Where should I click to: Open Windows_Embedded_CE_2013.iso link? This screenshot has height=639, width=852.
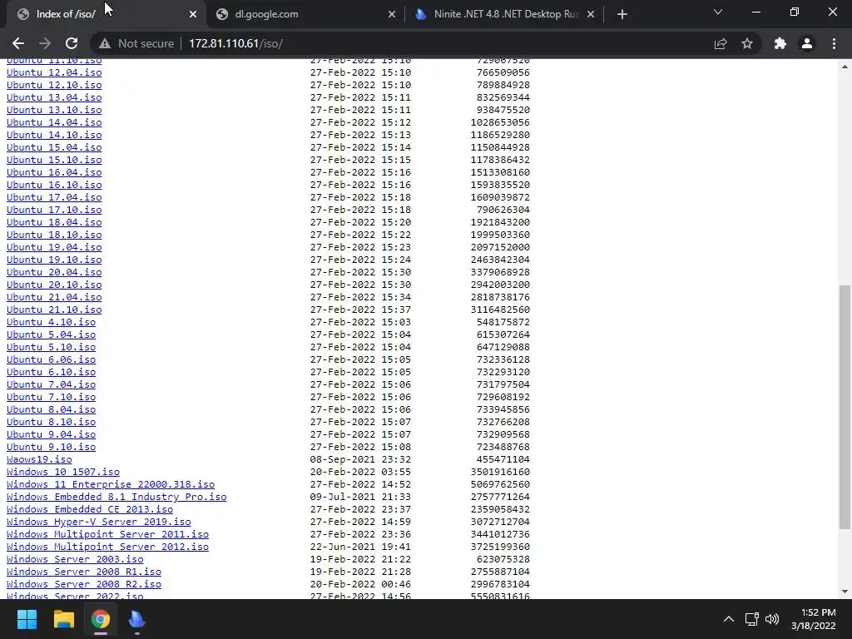click(x=90, y=510)
